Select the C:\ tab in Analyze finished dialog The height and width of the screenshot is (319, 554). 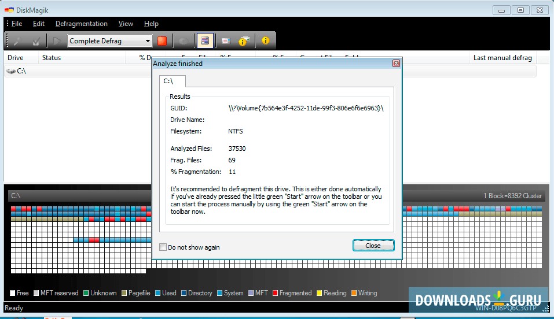[172, 81]
